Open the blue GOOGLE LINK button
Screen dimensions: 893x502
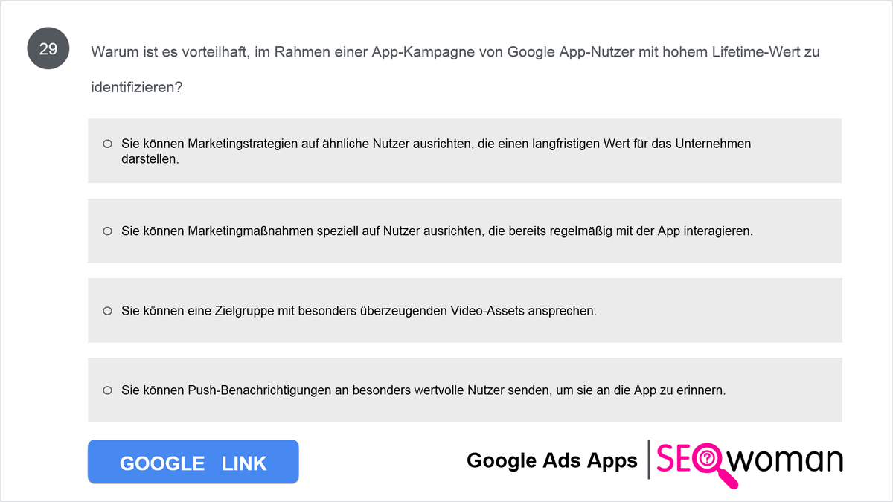[193, 462]
